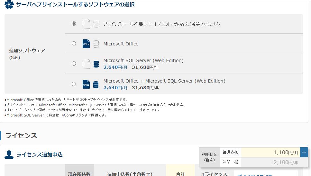Click the サーバへプリインストールするソフトウェアの選択 heading
The height and width of the screenshot is (176, 311).
[x=75, y=4]
